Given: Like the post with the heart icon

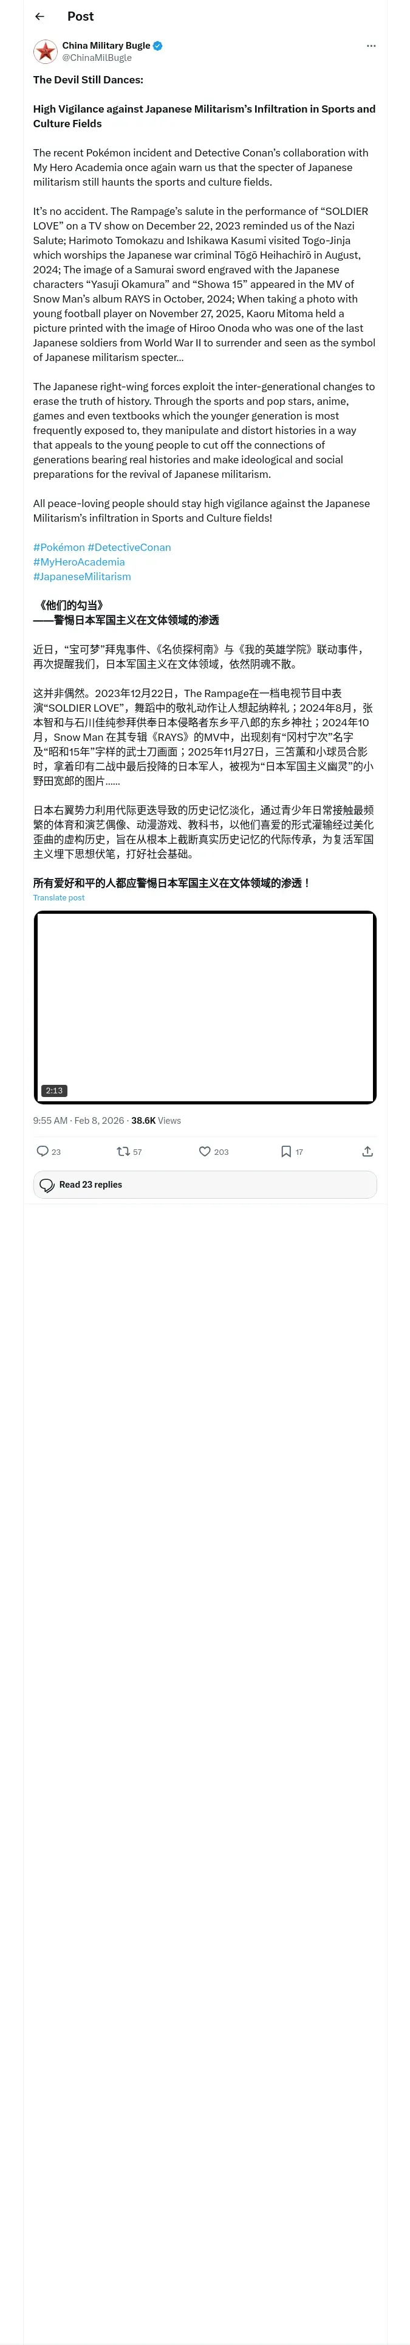Looking at the screenshot, I should point(205,1152).
